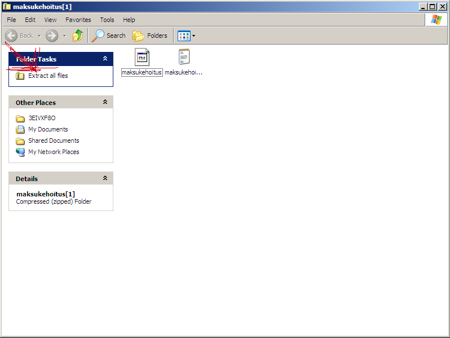Open Shared Documents link
Viewport: 450px width, 338px height.
(54, 141)
